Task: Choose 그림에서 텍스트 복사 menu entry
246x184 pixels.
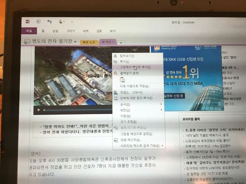Action: pos(138,67)
